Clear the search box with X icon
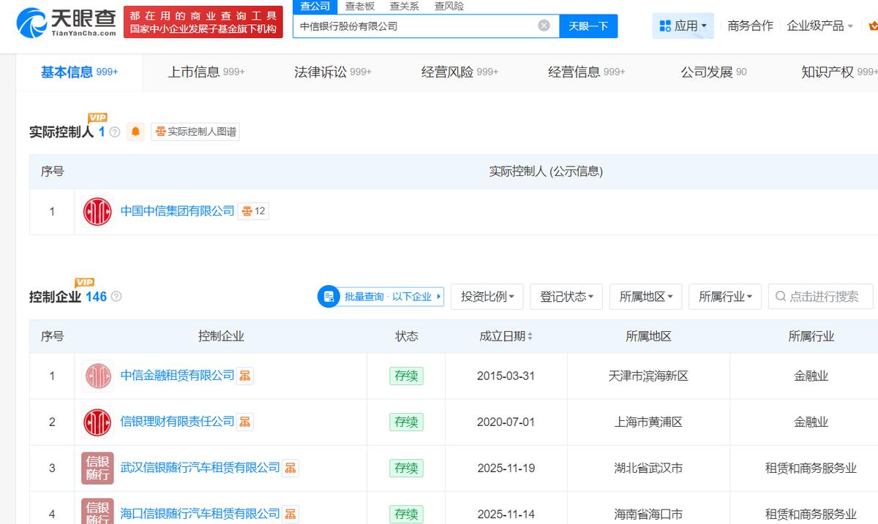This screenshot has height=524, width=878. (544, 26)
